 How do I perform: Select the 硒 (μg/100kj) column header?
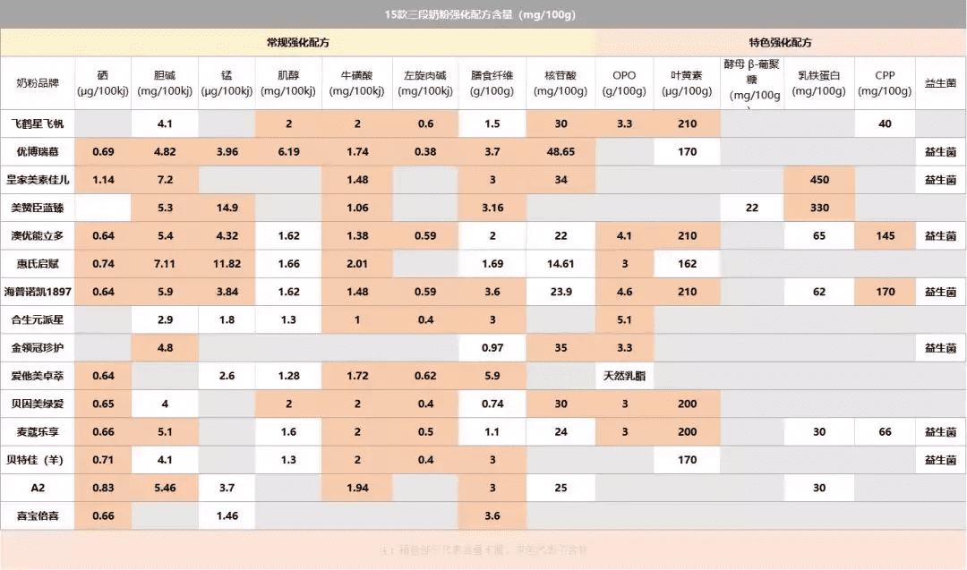(103, 83)
